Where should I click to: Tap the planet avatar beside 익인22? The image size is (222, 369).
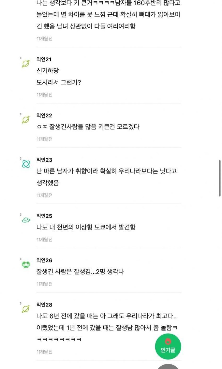coord(26,120)
